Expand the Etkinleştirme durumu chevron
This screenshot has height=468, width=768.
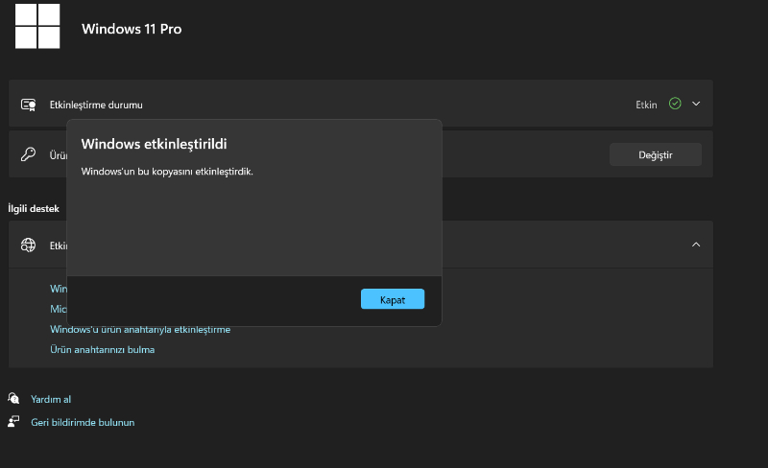click(695, 104)
